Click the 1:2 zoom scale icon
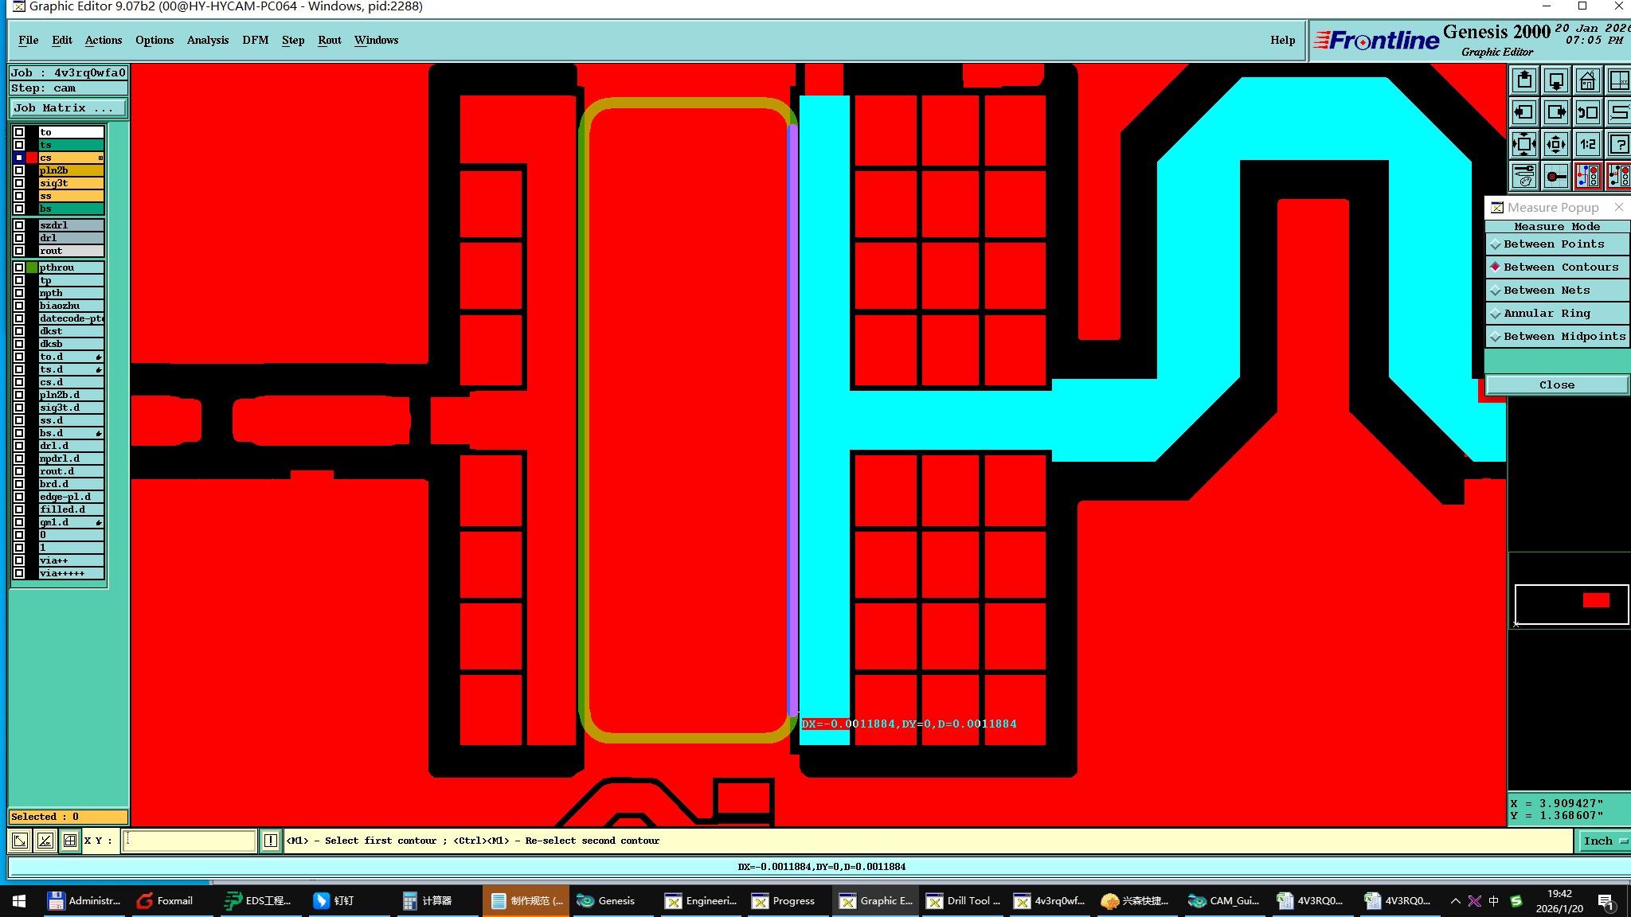Screen dimensions: 1631x917 click(1587, 144)
